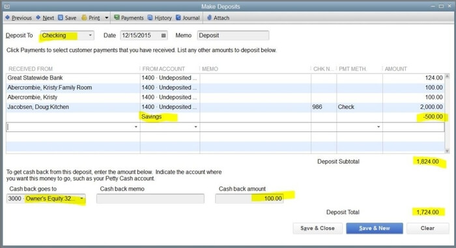The height and width of the screenshot is (248, 456).
Task: Click the MEMO column header
Action: 210,69
